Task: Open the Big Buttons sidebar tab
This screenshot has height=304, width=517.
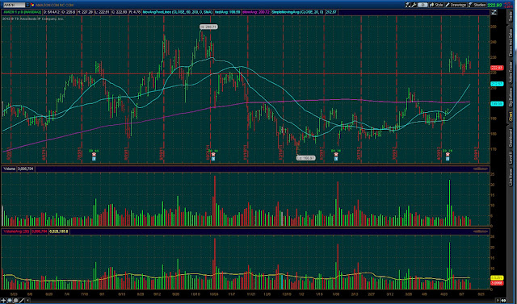Action: coord(511,97)
